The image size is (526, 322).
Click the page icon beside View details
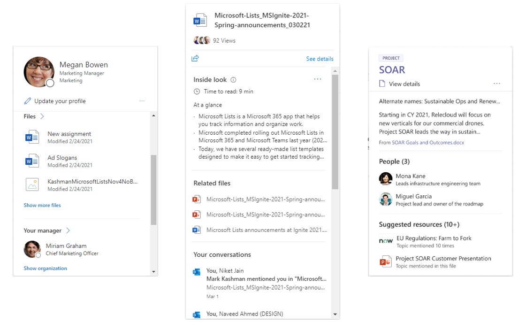tap(382, 84)
